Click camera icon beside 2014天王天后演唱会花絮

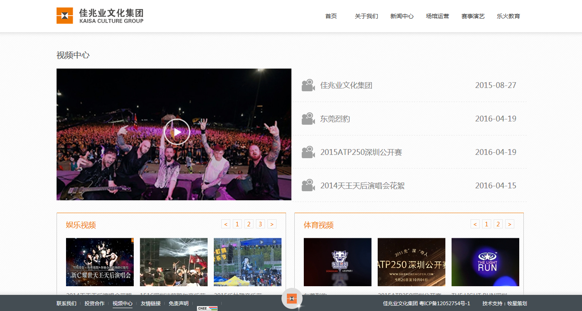coord(308,185)
